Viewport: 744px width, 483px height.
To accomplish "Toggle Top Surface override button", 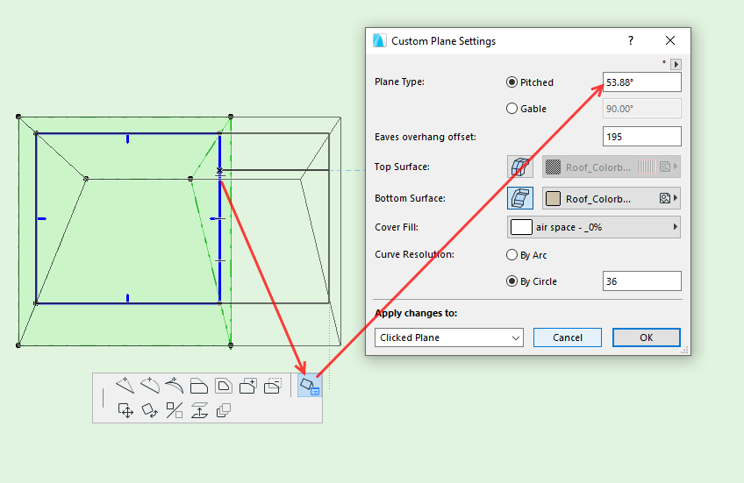I will (520, 167).
